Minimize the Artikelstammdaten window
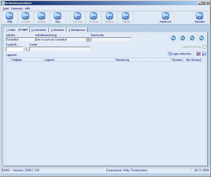211x177 pixels. [199, 3]
